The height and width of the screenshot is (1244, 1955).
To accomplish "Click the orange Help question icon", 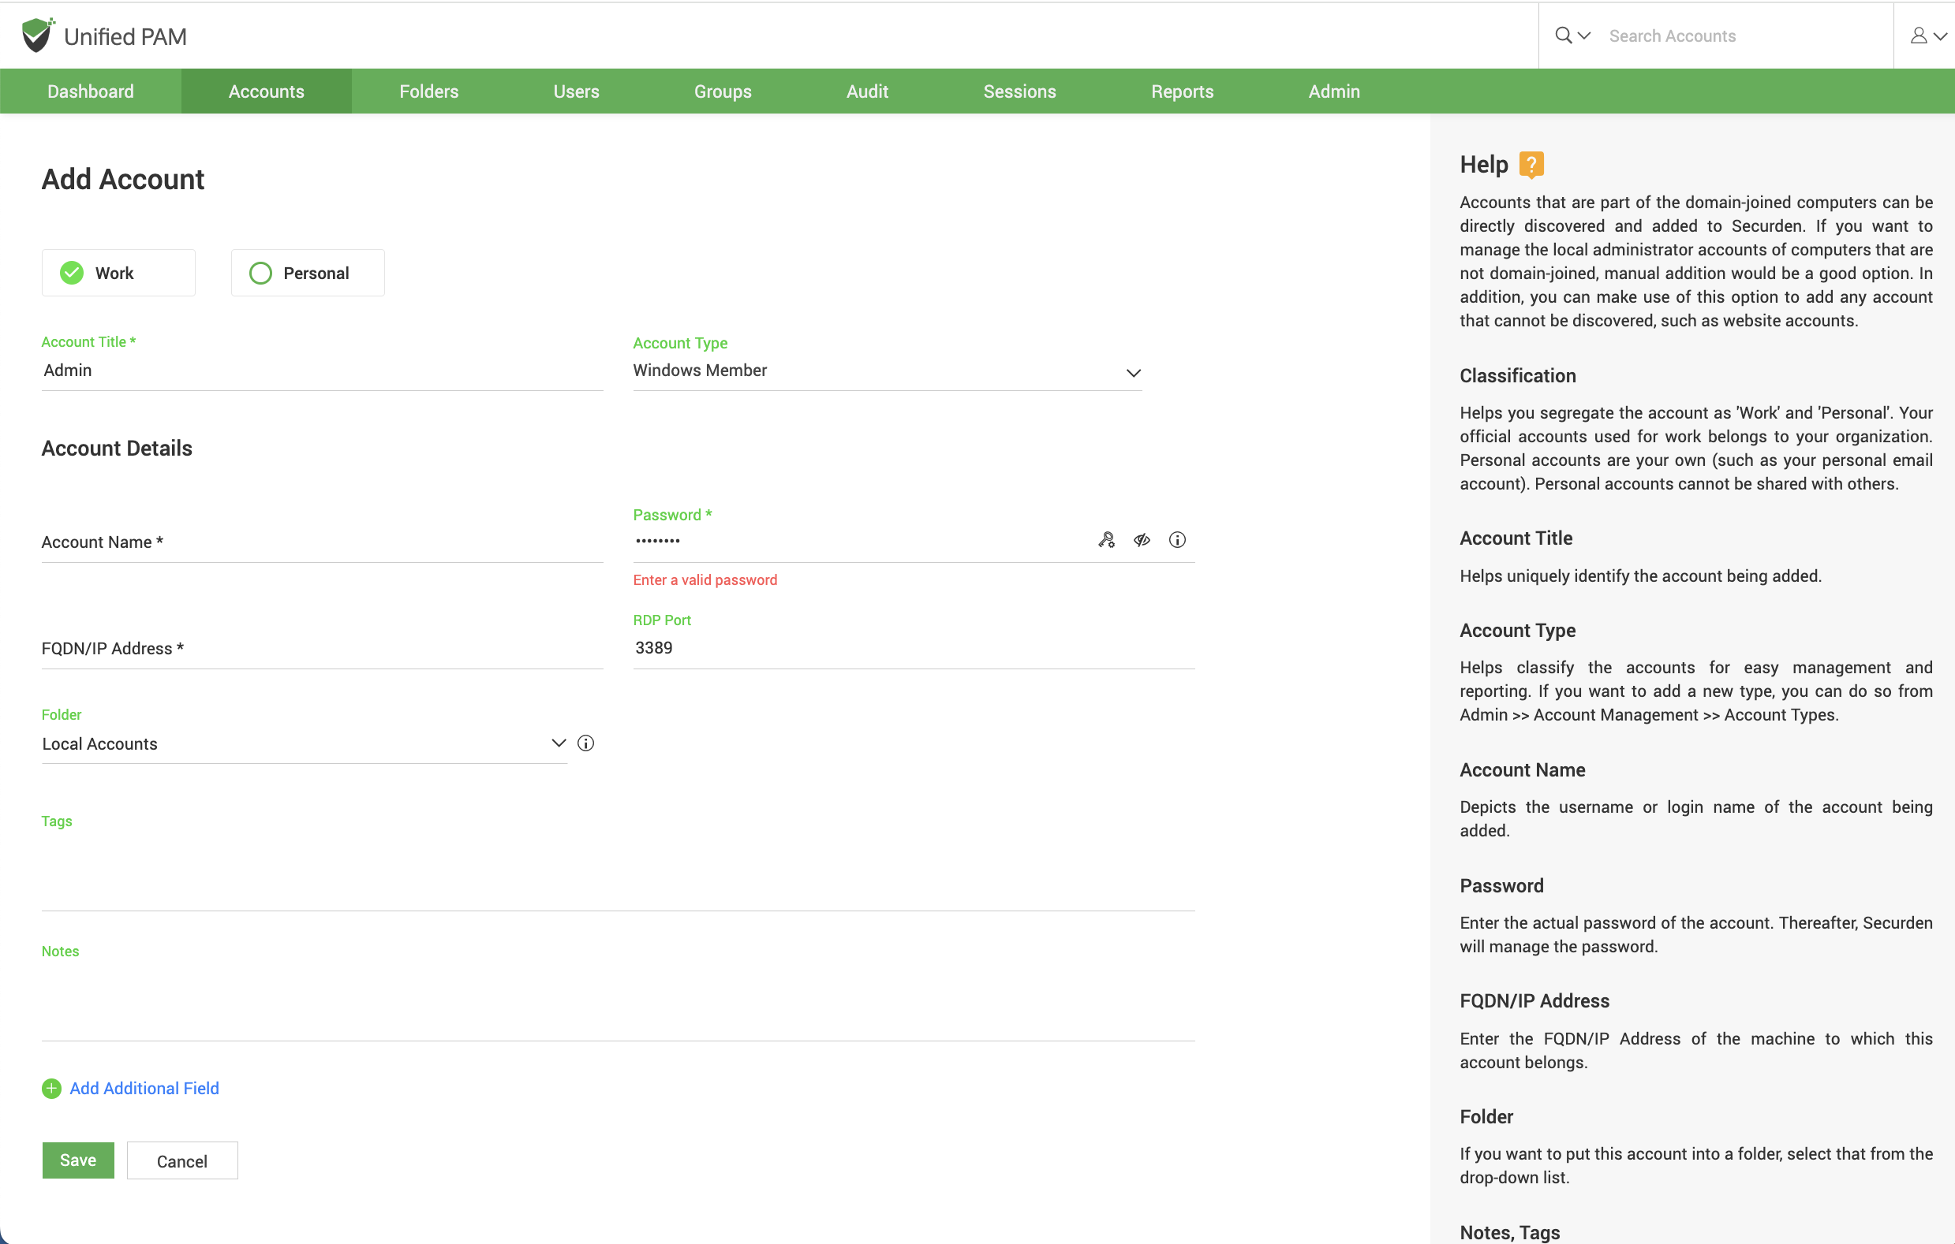I will pos(1531,164).
